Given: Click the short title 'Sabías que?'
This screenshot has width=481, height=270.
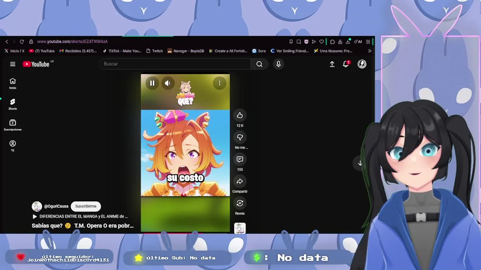Looking at the screenshot, I should [x=83, y=226].
